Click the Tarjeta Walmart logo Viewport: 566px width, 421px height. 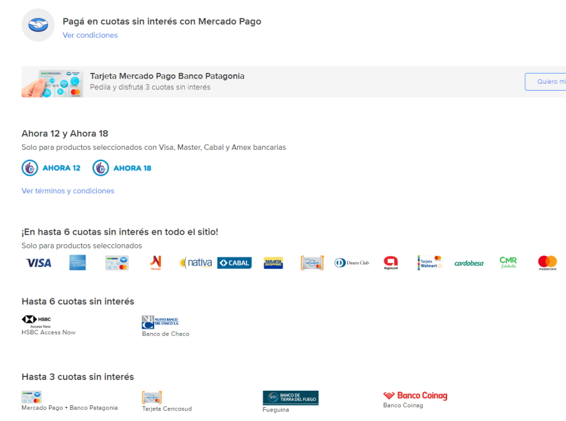(430, 263)
